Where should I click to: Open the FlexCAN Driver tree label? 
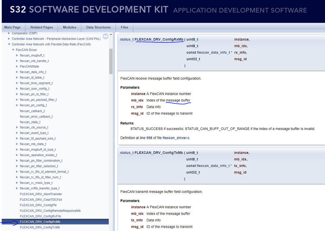click(x=26, y=50)
